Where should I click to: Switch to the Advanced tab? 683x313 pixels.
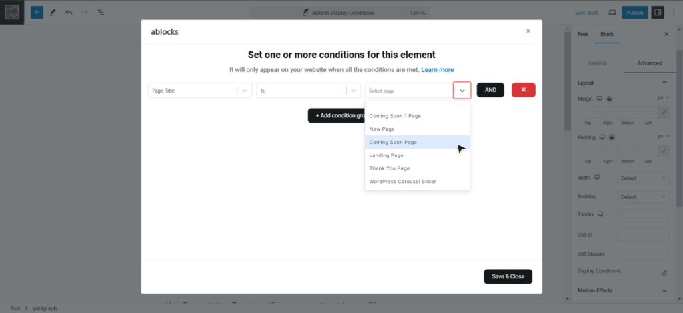point(650,63)
